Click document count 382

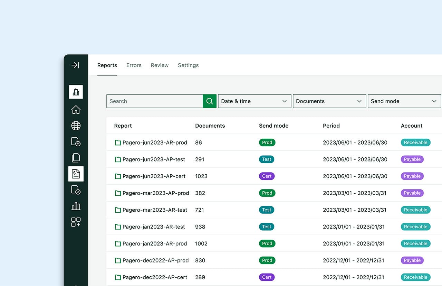tap(200, 193)
